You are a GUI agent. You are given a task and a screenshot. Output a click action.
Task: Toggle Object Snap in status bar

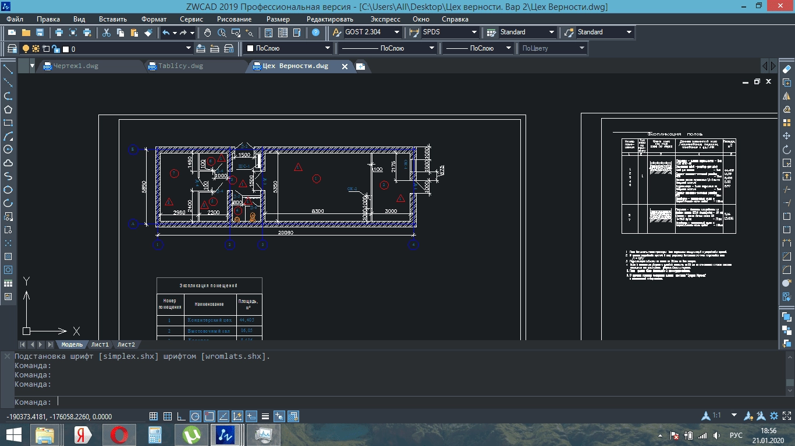[x=210, y=416]
